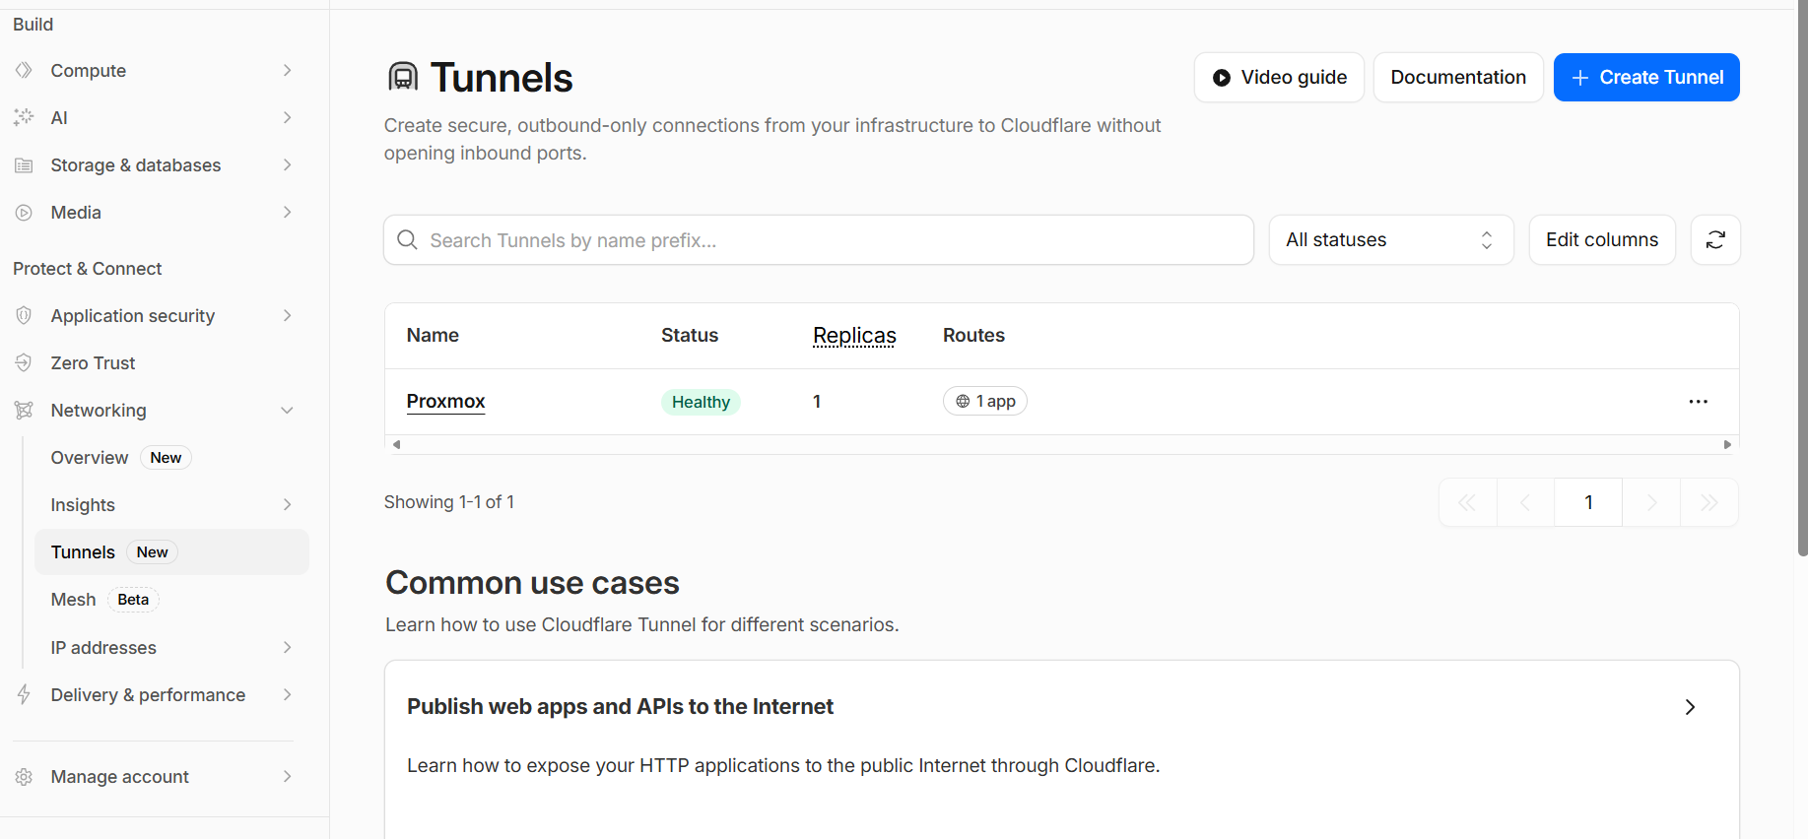Screen dimensions: 1808x839
Task: Go to the next results page
Action: (x=1651, y=503)
